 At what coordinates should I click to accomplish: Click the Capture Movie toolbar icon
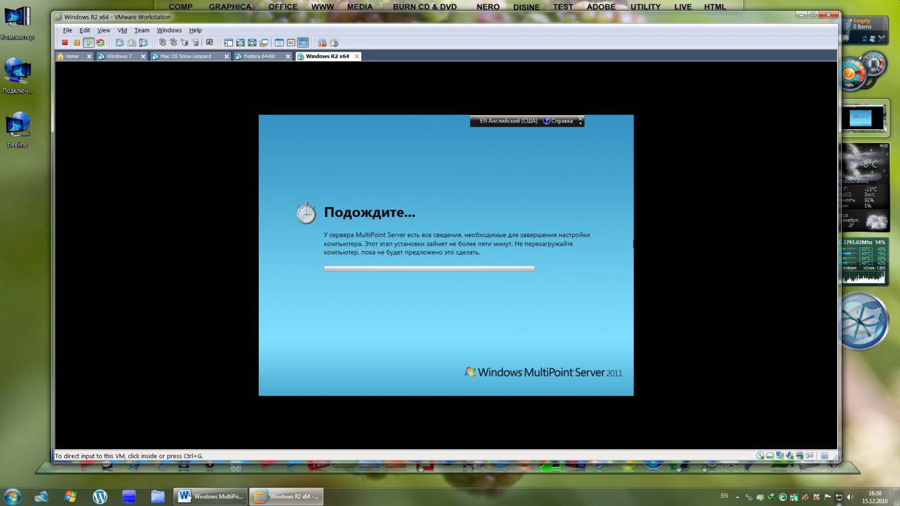[x=334, y=43]
